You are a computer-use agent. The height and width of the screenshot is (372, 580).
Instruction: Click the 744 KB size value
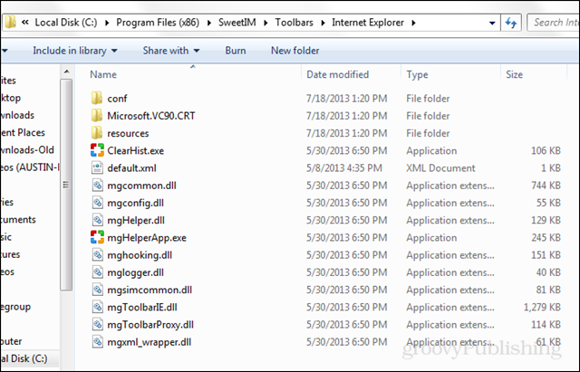[546, 186]
